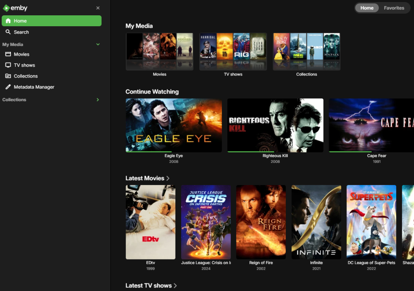Click the Cape Fear title text
414x291 pixels.
point(376,156)
